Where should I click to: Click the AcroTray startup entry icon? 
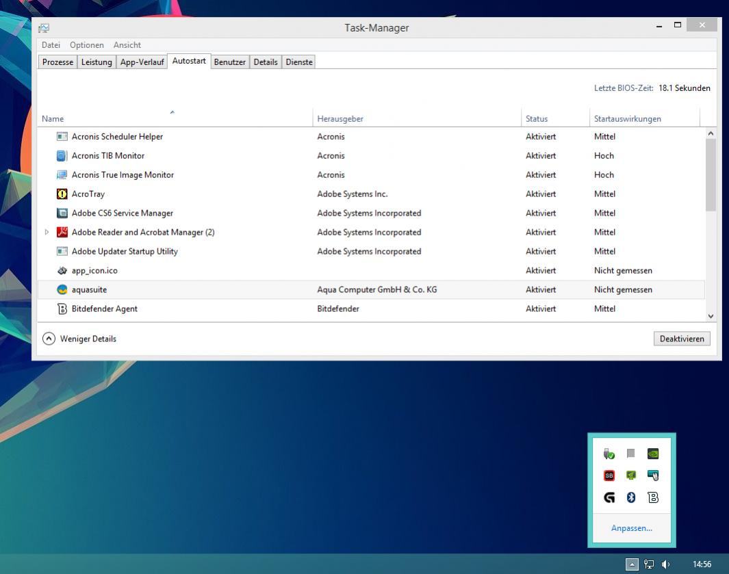62,194
